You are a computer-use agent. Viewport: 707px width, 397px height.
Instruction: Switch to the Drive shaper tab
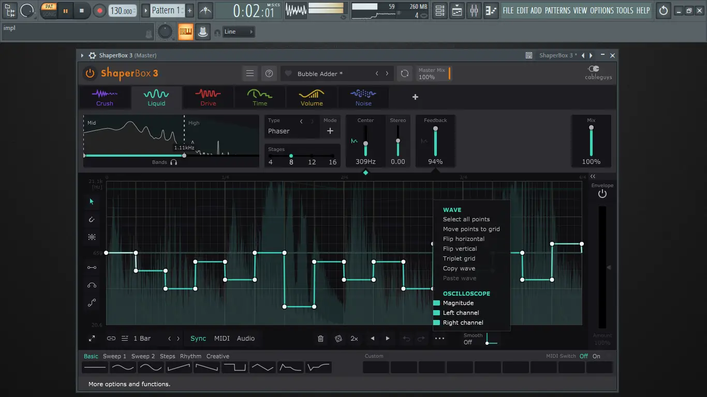(208, 97)
